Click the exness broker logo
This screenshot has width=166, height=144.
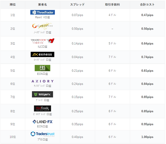pos(42,54)
